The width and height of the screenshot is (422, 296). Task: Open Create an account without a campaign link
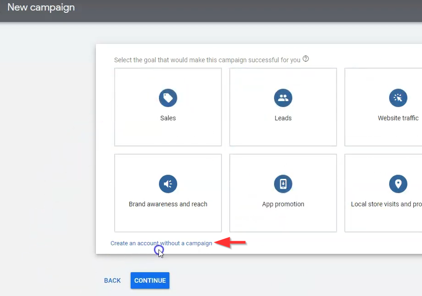tap(161, 243)
